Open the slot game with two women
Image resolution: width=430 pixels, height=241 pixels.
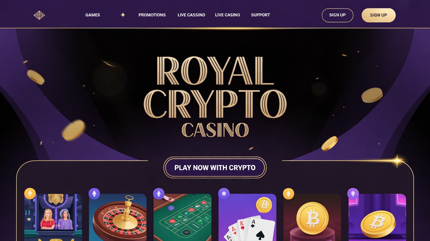pos(53,217)
